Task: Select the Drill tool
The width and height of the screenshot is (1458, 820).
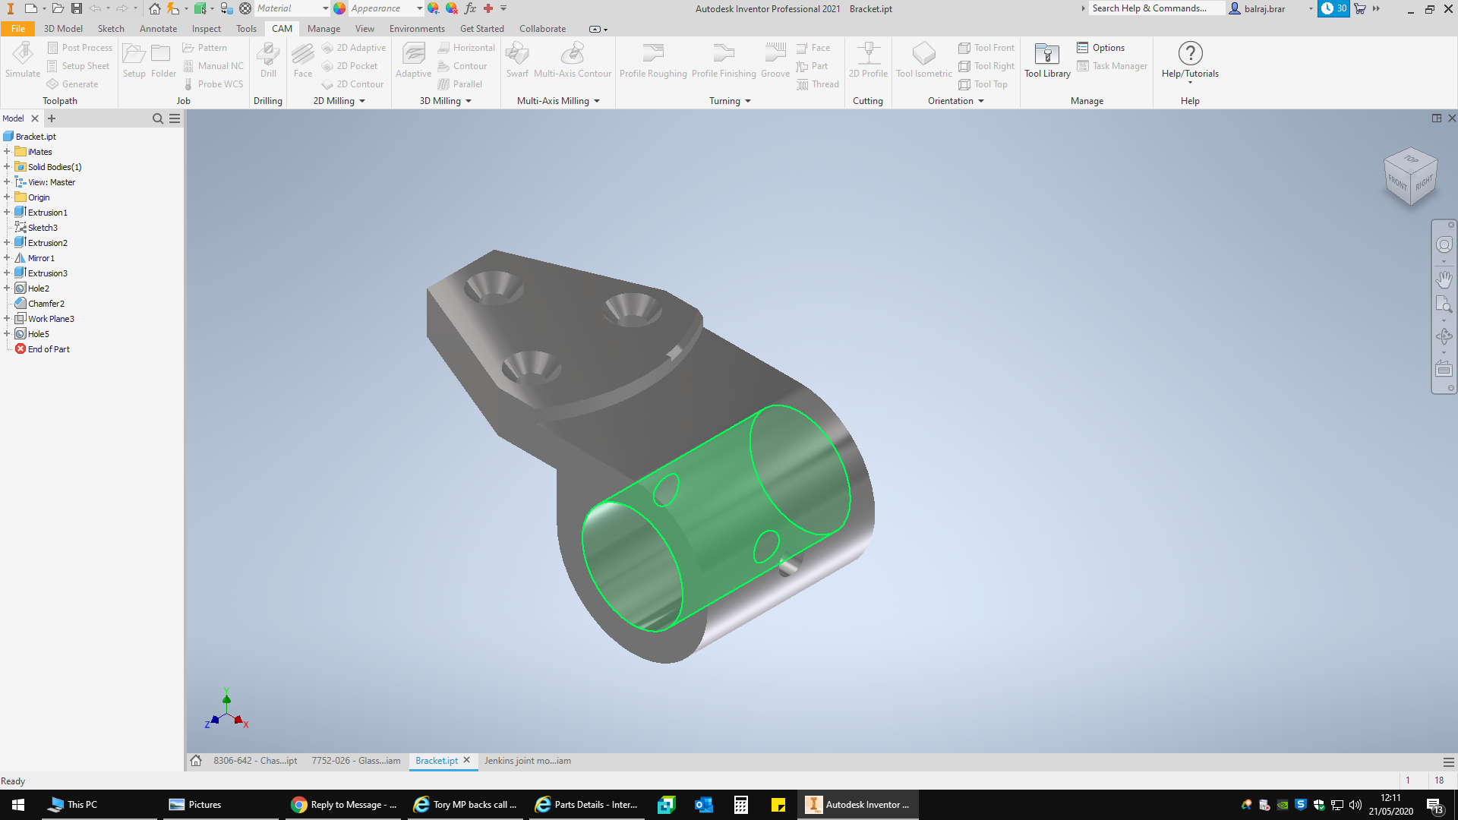Action: click(x=268, y=60)
